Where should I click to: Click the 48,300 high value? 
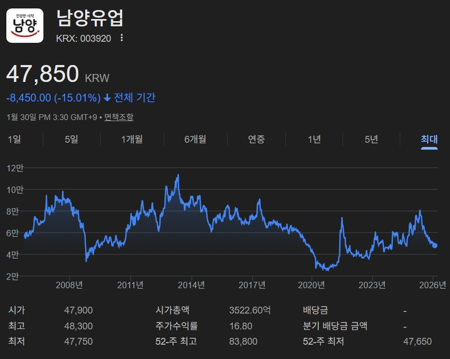click(x=78, y=326)
